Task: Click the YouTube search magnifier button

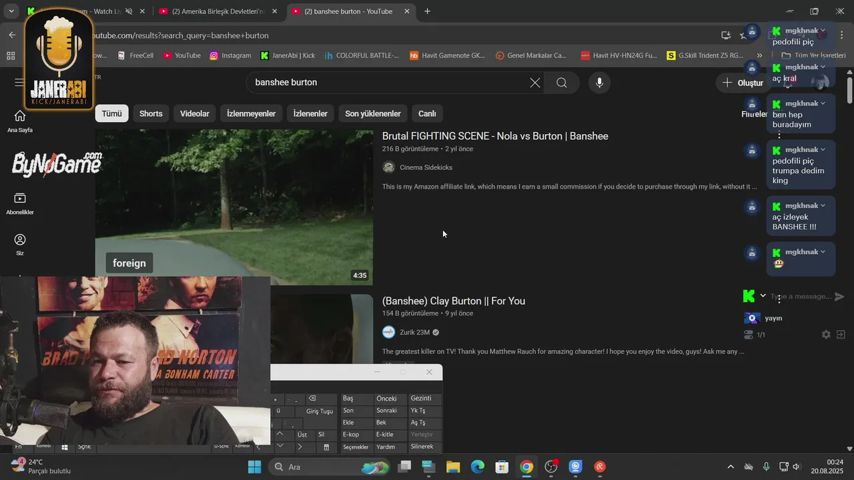Action: (562, 83)
